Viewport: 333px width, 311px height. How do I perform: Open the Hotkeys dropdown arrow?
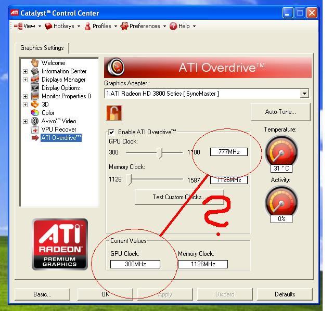(x=79, y=27)
